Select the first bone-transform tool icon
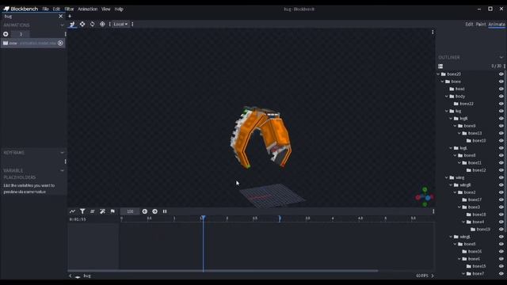 click(72, 24)
